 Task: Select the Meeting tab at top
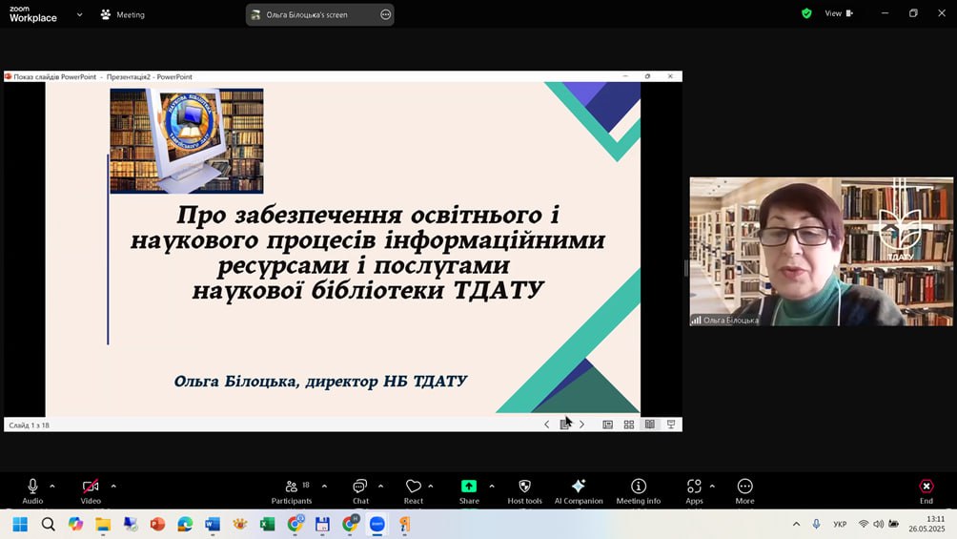click(x=123, y=14)
